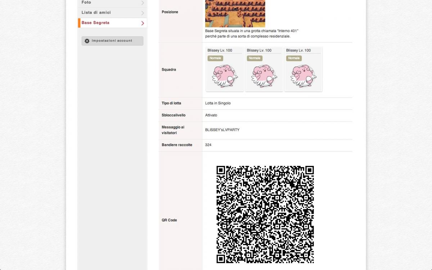Click the Bandiere raccolte value 324
Image resolution: width=432 pixels, height=270 pixels.
click(x=208, y=145)
